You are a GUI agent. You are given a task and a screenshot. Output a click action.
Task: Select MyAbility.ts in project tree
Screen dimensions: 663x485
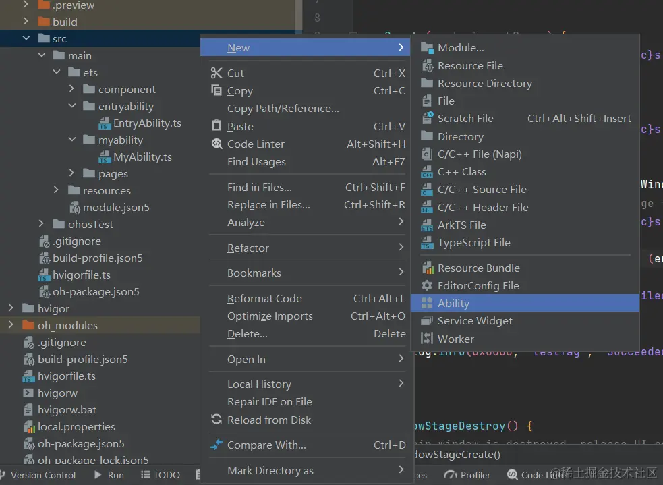click(142, 157)
